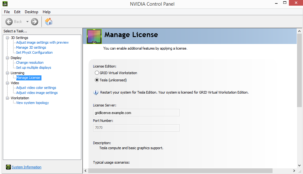Viewport: 303px width, 174px height.
Task: Open Set PhysX Configuration
Action: (x=34, y=52)
